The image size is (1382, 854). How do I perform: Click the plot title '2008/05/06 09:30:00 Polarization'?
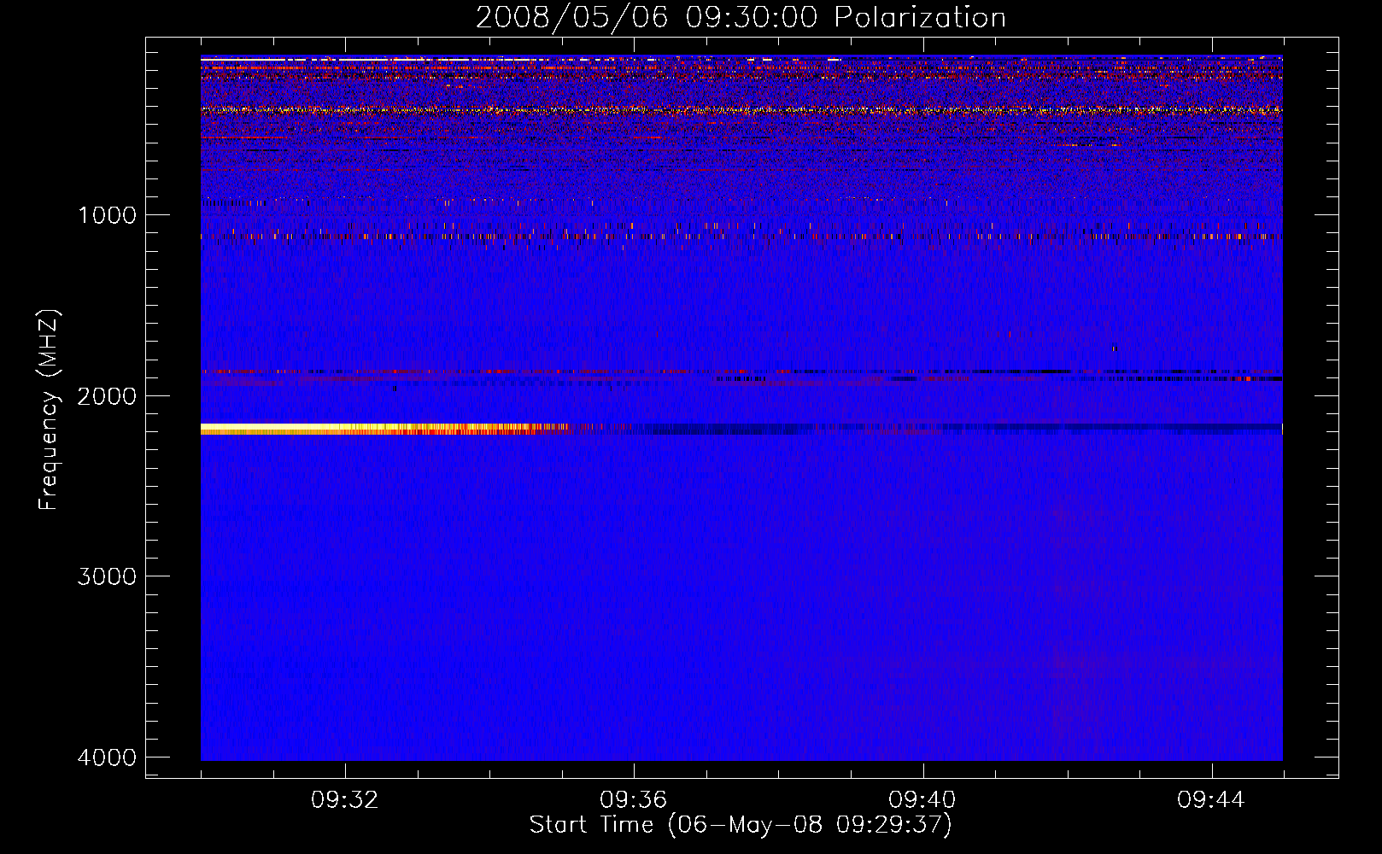741,17
